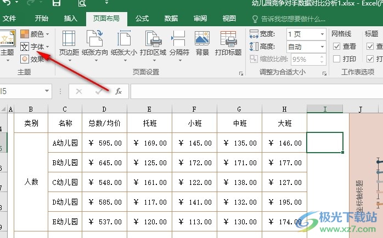Click the 大班 header cell
The height and width of the screenshot is (238, 383).
click(284, 123)
